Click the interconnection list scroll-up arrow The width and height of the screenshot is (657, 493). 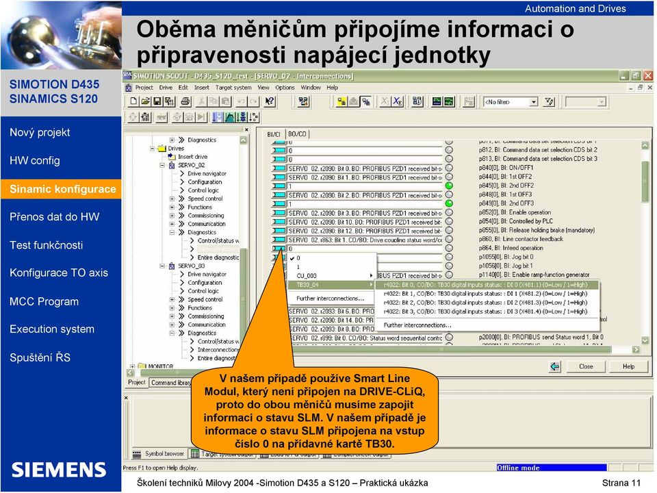point(645,145)
